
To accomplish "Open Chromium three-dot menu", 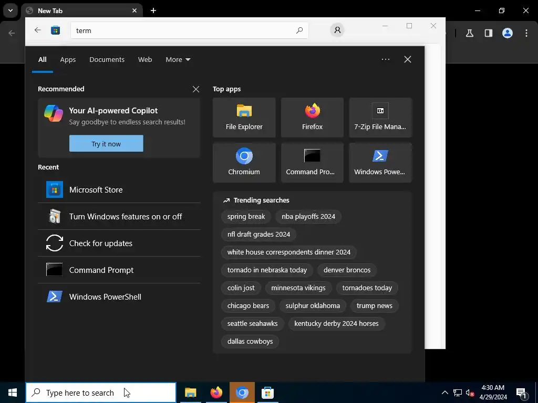I will point(526,33).
